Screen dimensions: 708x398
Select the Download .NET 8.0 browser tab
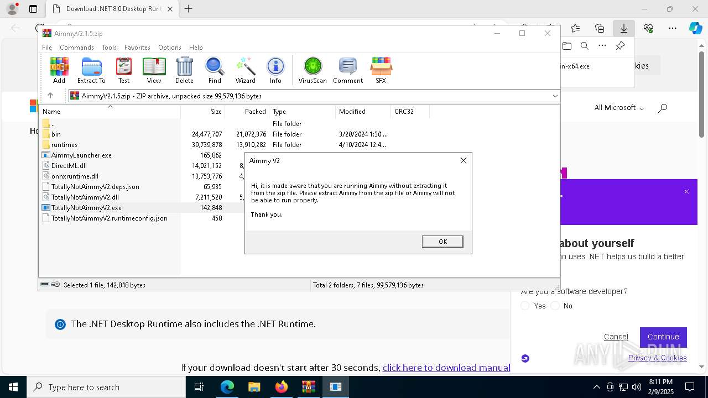tap(113, 9)
